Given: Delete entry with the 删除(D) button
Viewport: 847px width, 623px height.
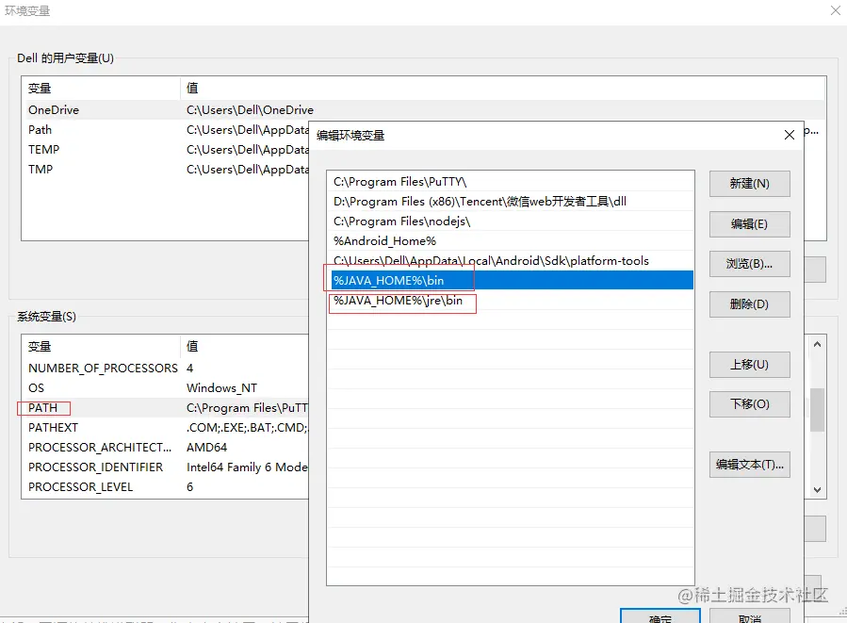Looking at the screenshot, I should point(749,304).
